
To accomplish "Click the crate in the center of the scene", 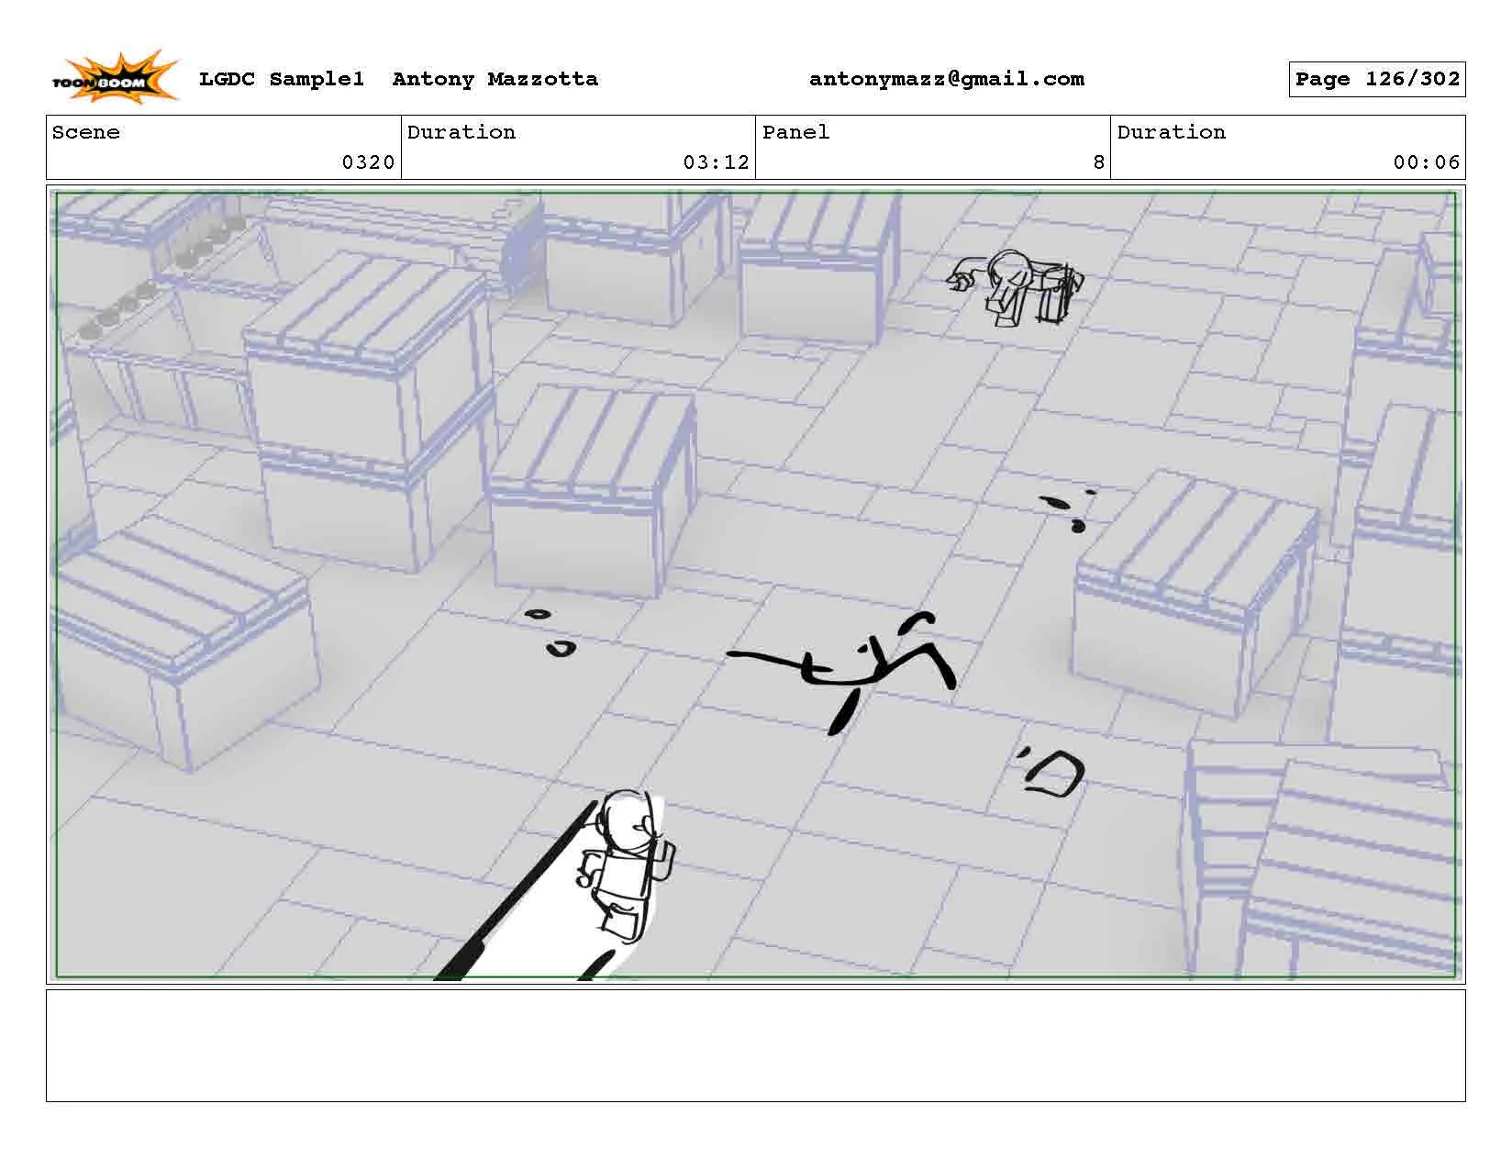I will click(x=591, y=489).
